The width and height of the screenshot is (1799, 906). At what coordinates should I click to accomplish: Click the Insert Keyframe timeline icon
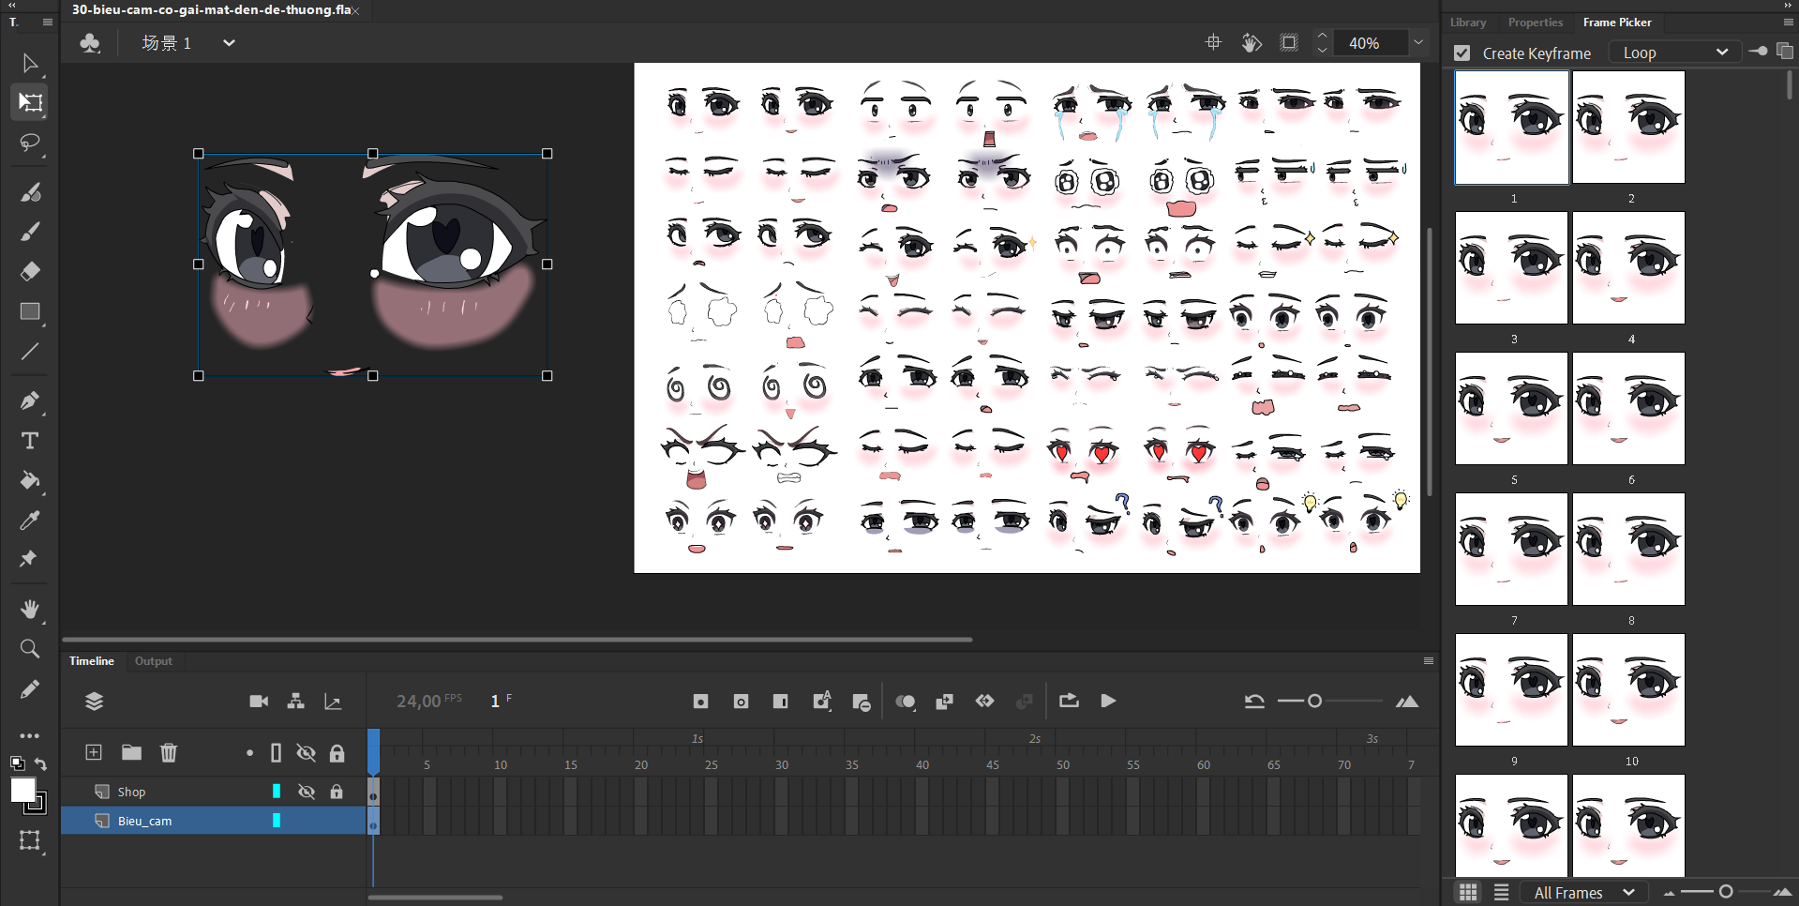pos(700,702)
